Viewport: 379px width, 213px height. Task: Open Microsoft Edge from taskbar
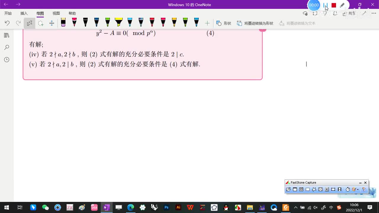[x=131, y=207]
